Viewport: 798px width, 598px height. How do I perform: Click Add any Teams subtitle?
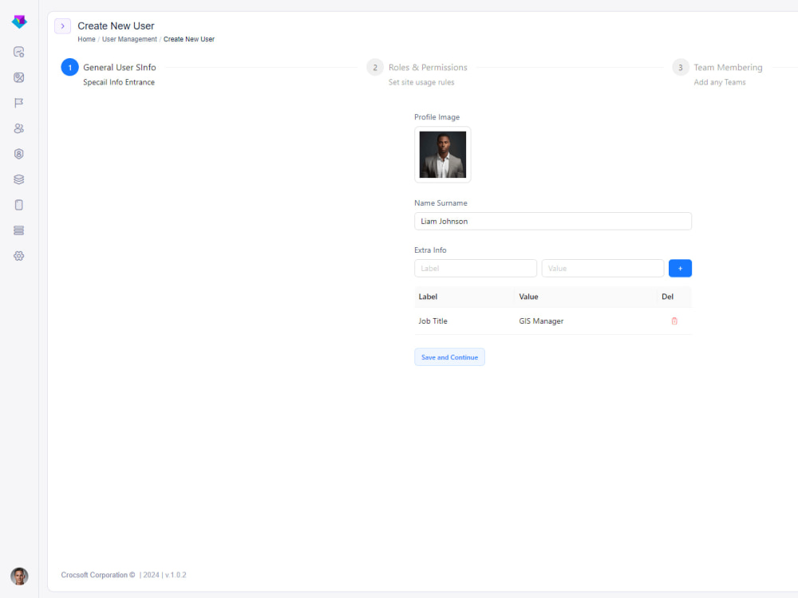tap(720, 82)
